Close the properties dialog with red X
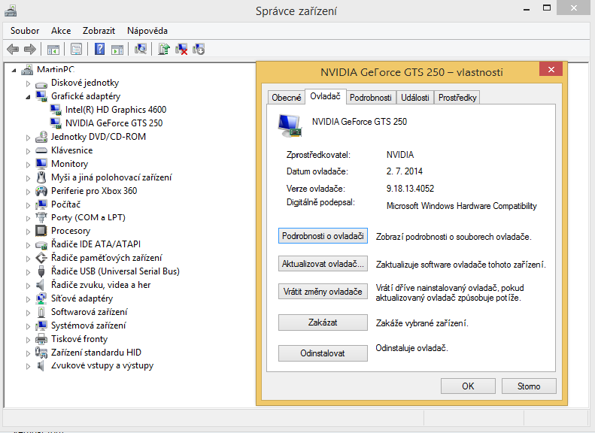 click(551, 71)
